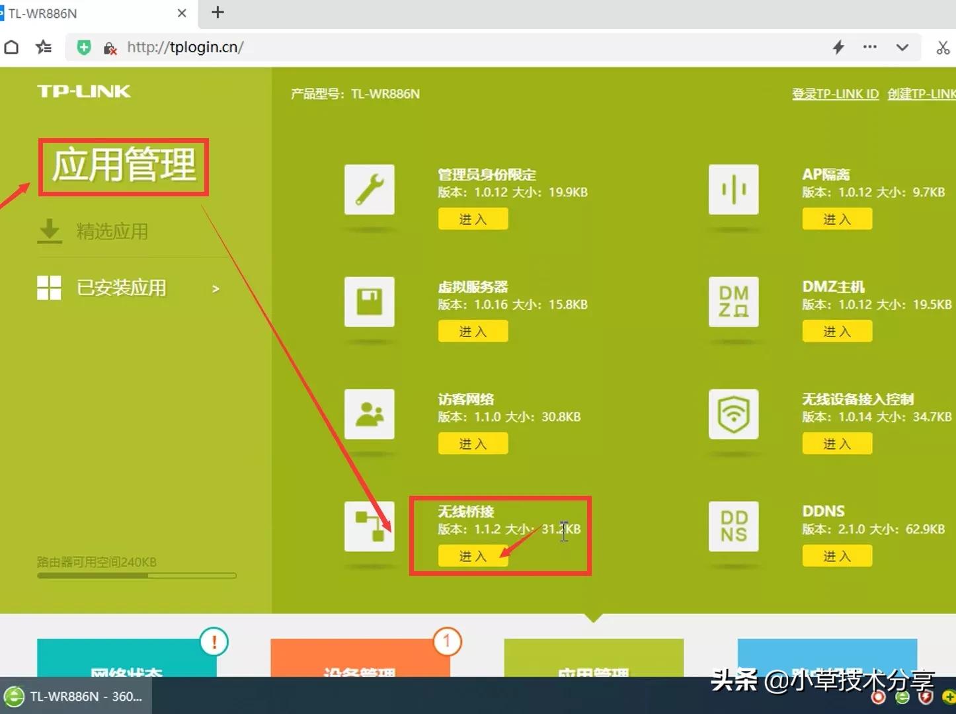Image resolution: width=956 pixels, height=714 pixels.
Task: Open the 登录TP-LINK ID link
Action: [x=835, y=94]
